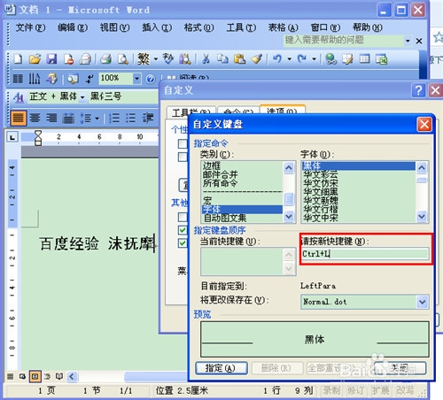Open Styles and Formatting icon
Screen dimensions: 443x400
point(19,96)
